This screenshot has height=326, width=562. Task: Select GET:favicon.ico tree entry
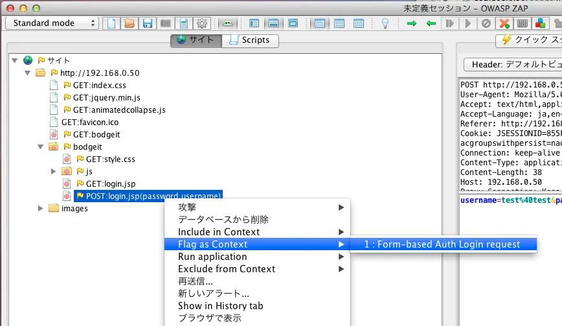tap(89, 122)
